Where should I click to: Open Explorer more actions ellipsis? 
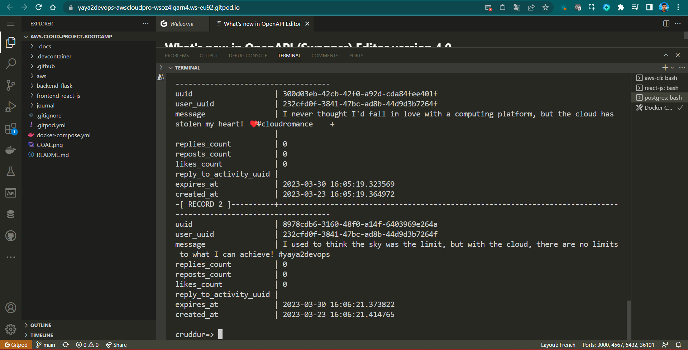(145, 24)
